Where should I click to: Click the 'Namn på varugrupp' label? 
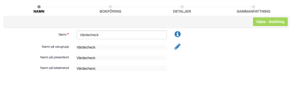[56, 47]
